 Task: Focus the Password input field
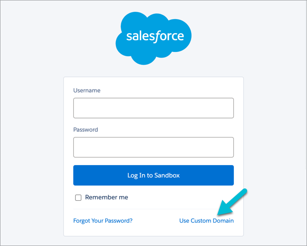[x=153, y=147]
